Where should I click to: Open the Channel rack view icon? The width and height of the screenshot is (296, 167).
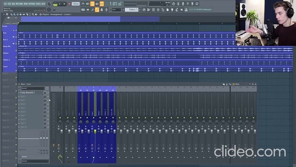pos(154,10)
